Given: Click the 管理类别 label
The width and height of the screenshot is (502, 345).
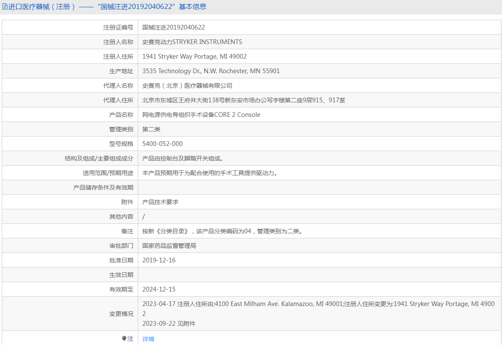Looking at the screenshot, I should click(x=121, y=129).
